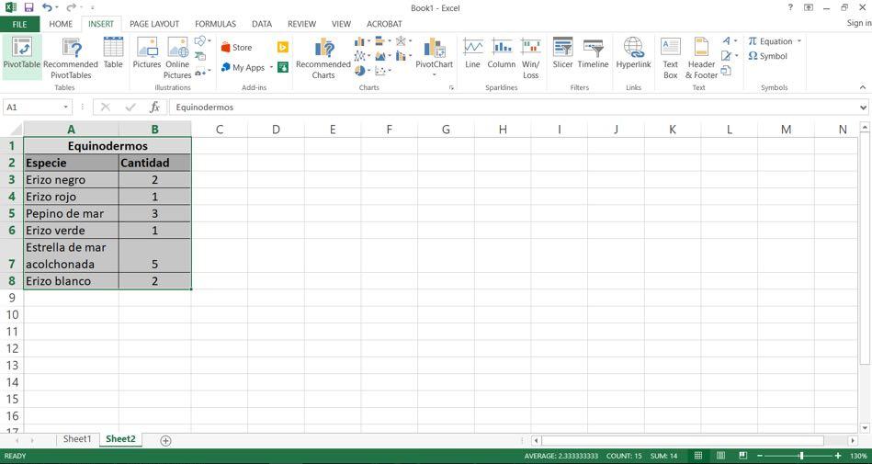The image size is (872, 464).
Task: Expand the Equation dropdown arrow
Action: 799,41
